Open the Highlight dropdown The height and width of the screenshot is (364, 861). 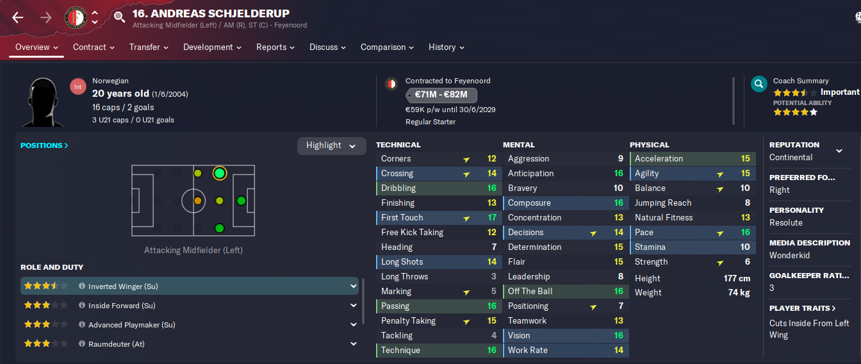pos(331,145)
